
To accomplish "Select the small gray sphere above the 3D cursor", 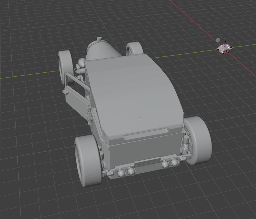I will tap(218, 40).
